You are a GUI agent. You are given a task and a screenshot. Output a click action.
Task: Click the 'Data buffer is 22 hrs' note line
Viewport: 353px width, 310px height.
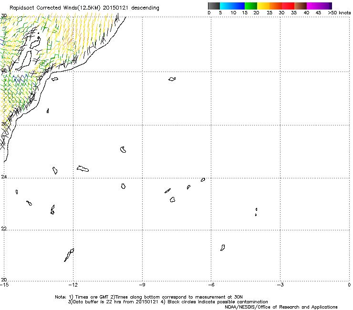point(168,302)
